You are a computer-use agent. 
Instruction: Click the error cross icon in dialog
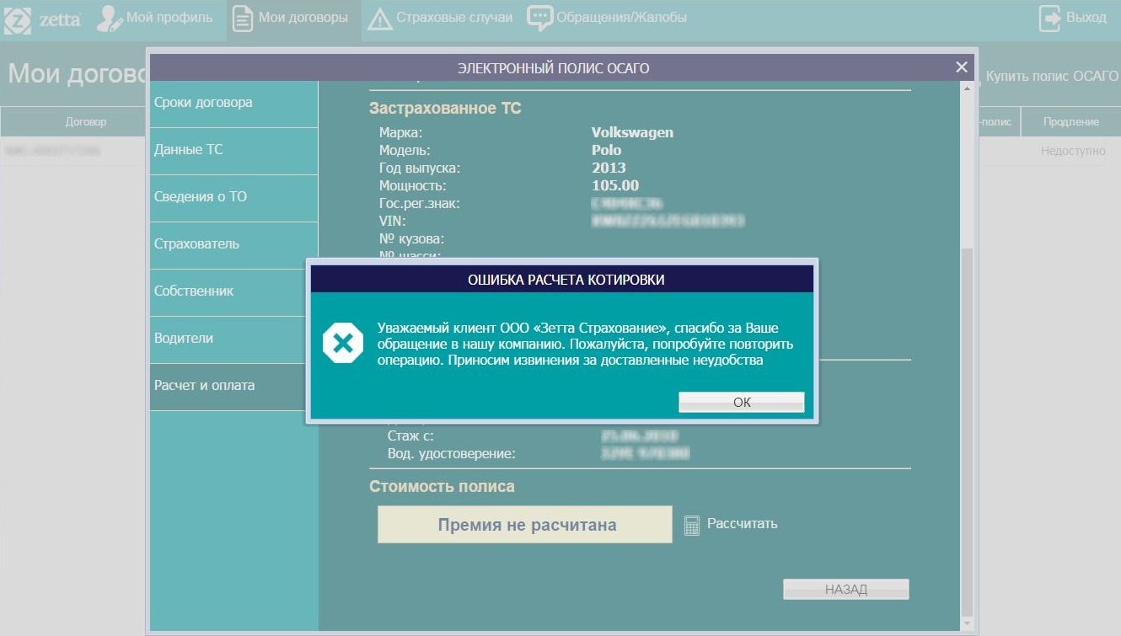click(343, 343)
